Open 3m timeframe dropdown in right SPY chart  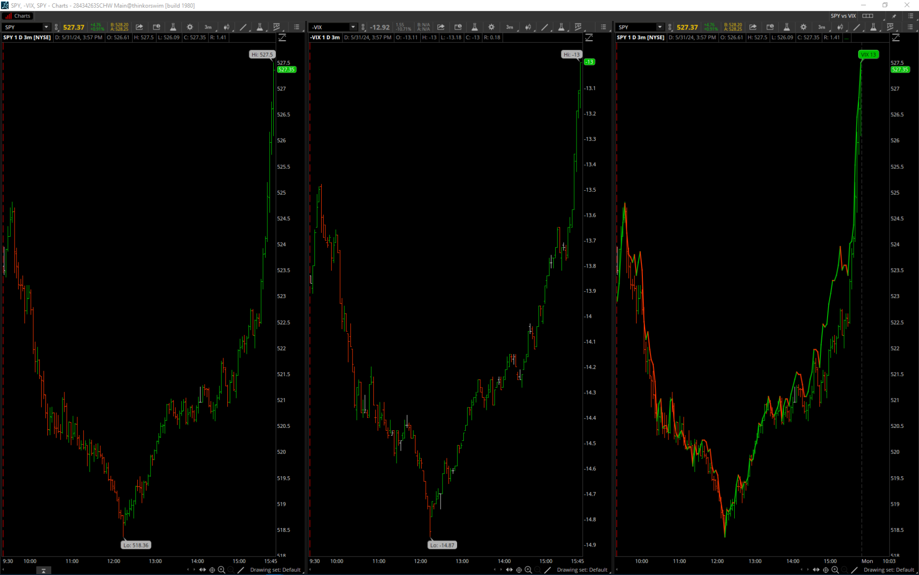(x=822, y=27)
